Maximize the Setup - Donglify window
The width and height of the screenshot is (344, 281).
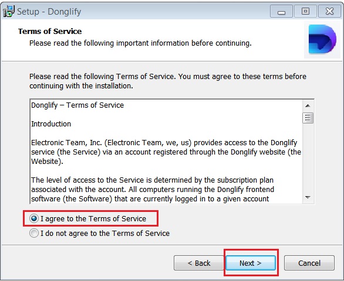[305, 11]
